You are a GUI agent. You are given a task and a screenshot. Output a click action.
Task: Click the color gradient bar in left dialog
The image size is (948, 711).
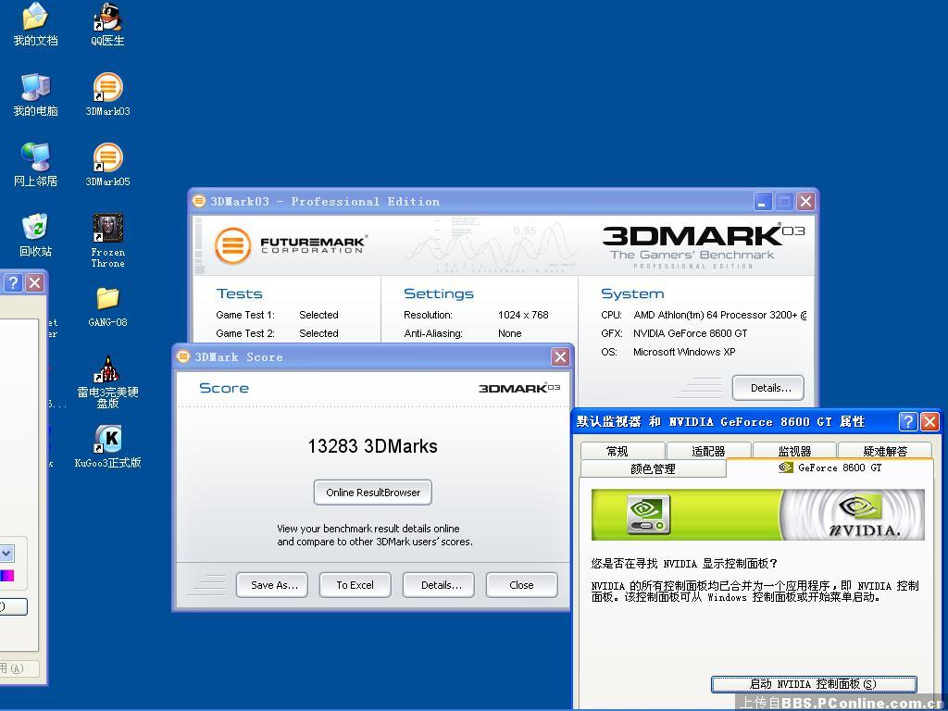click(6, 575)
